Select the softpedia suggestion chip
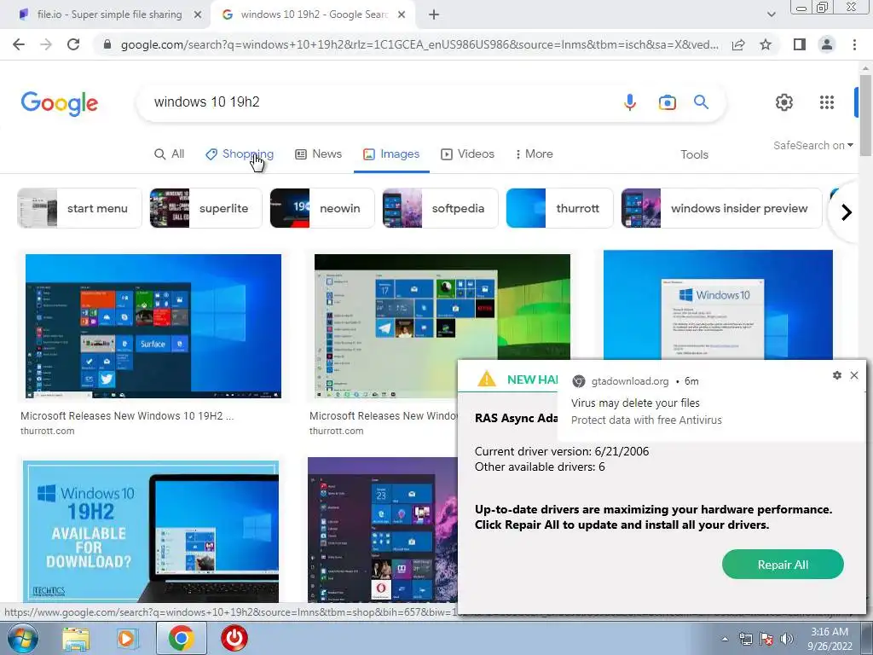 coord(440,208)
